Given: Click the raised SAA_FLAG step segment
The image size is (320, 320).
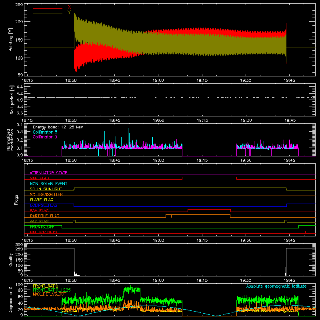Looking at the screenshot, I should 209,209.
